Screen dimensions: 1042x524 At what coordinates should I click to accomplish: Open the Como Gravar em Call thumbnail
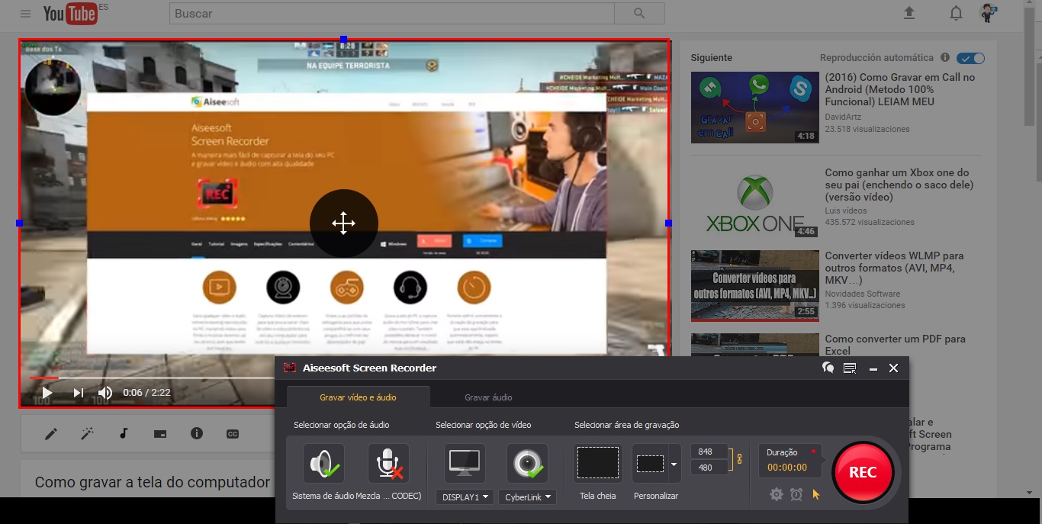point(755,108)
